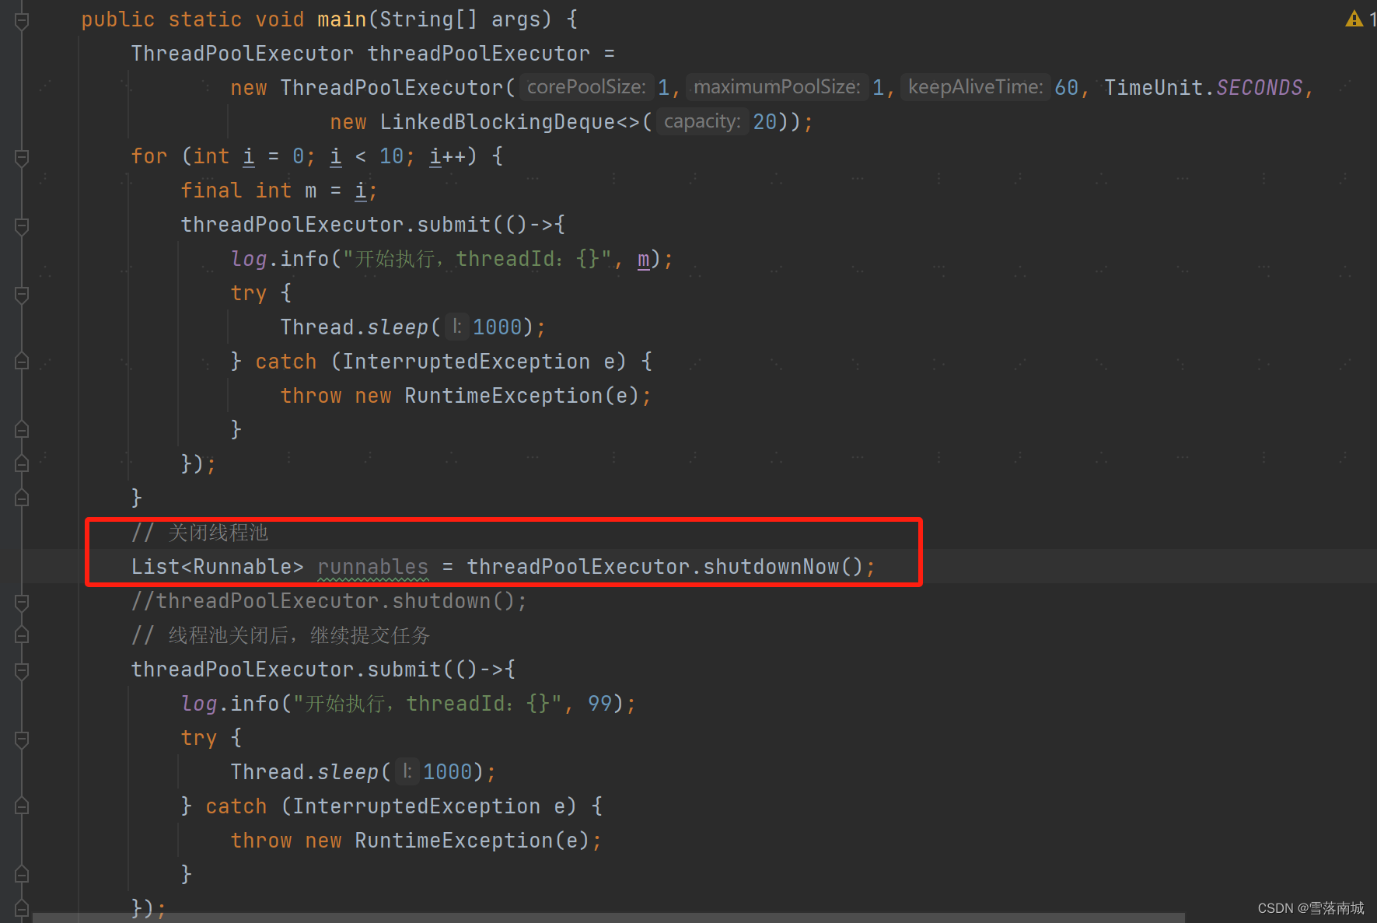Fold the try block logging threadId 99
This screenshot has height=923, width=1377.
[22, 739]
